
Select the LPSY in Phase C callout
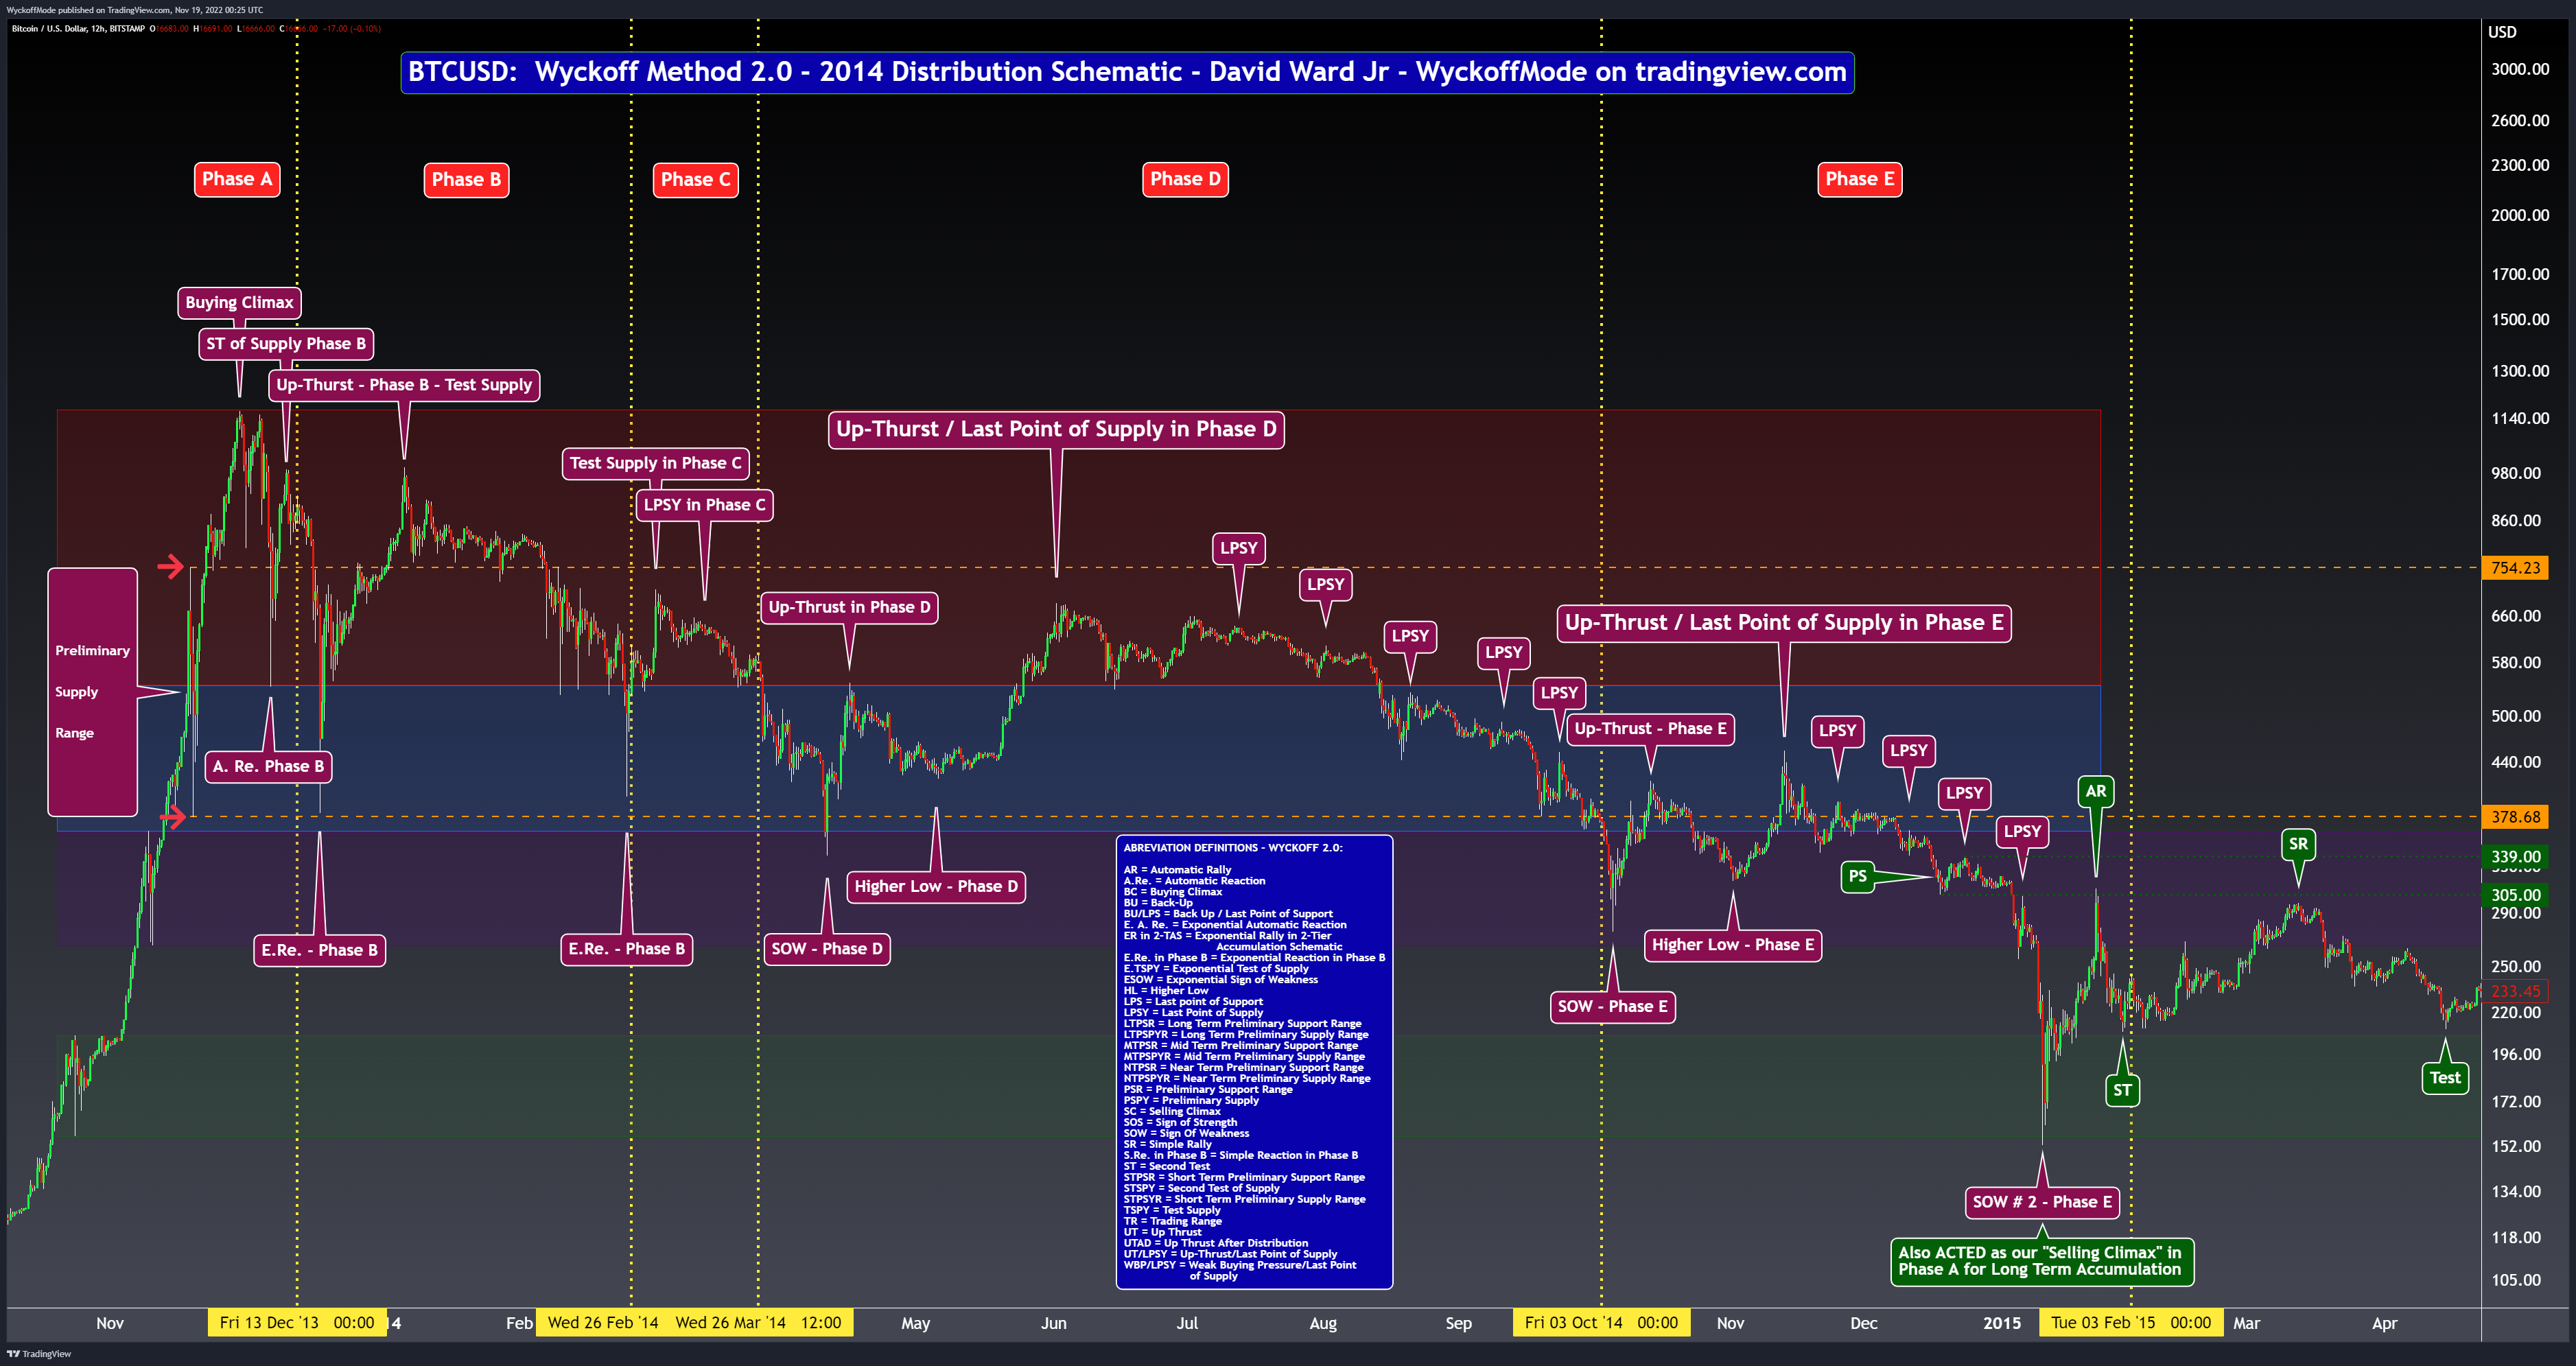(x=704, y=505)
